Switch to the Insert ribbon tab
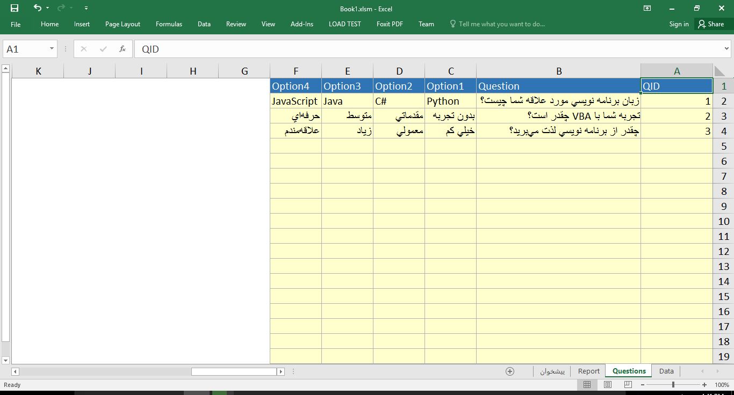The image size is (734, 395). tap(82, 24)
